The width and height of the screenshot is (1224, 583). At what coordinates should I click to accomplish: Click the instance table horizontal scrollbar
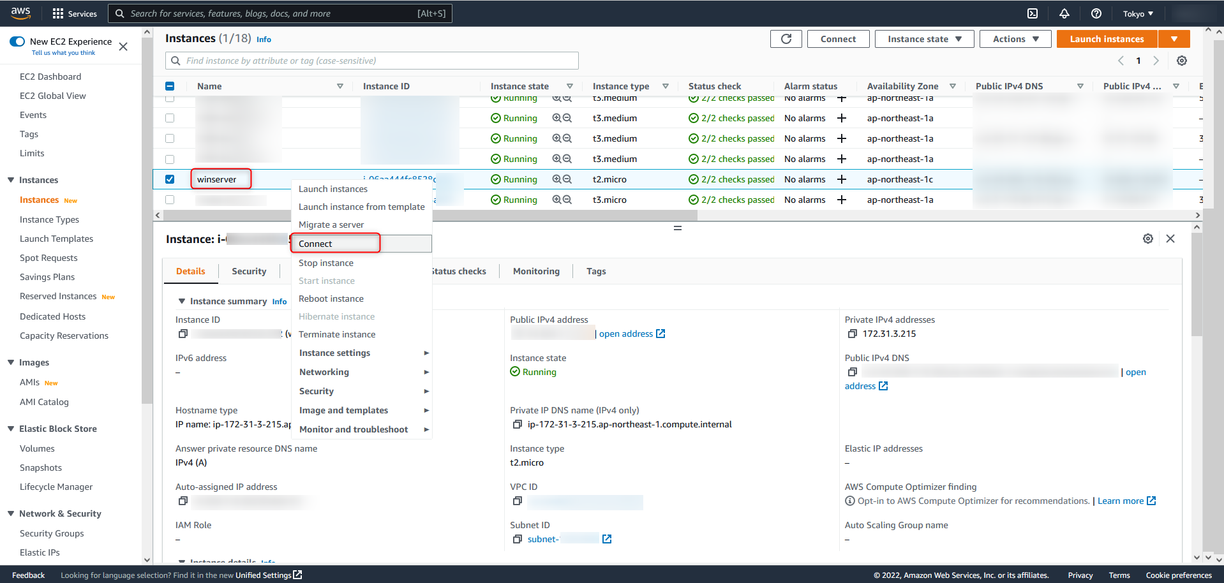pos(429,216)
